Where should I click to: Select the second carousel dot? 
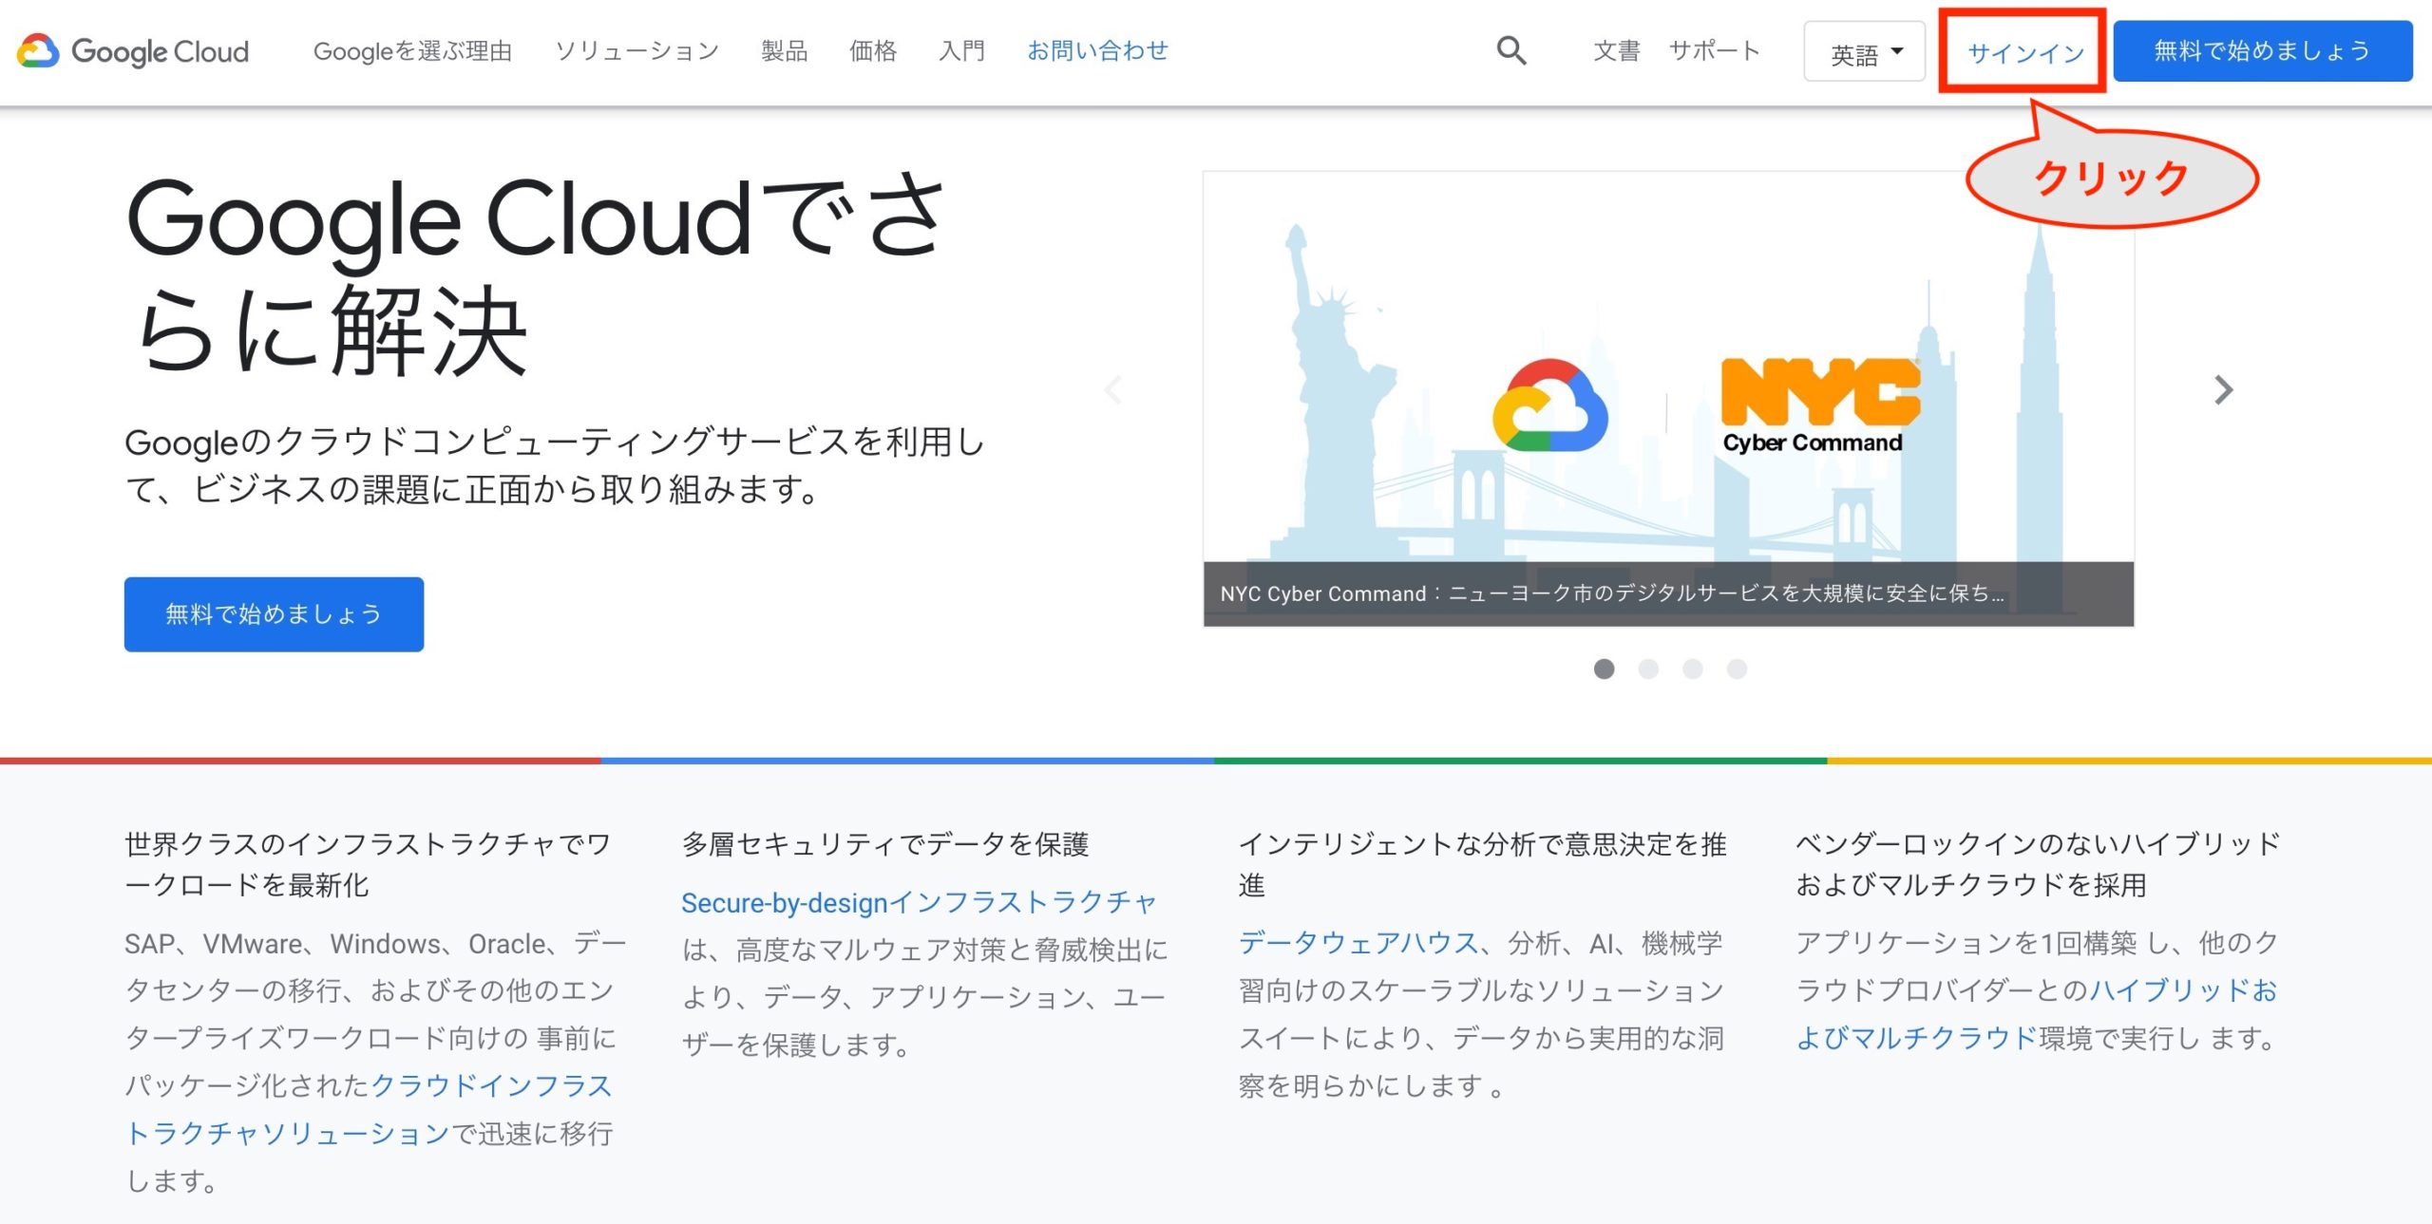coord(1648,669)
